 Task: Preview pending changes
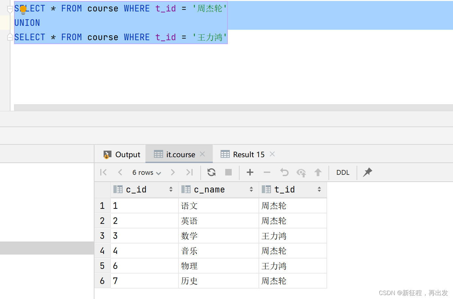[301, 173]
